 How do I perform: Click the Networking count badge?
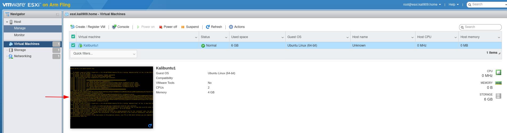[x=56, y=56]
